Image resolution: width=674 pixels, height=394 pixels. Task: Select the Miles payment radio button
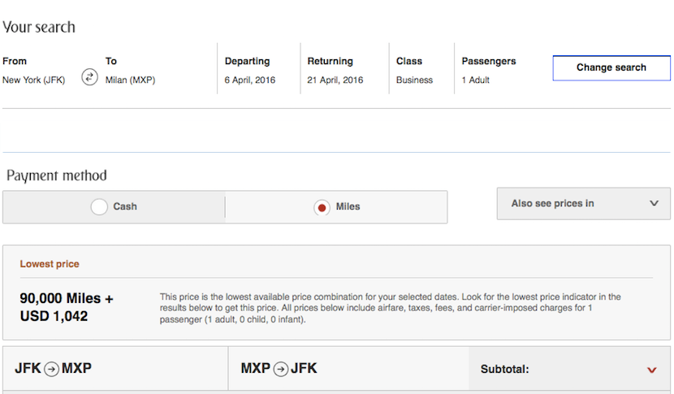pyautogui.click(x=322, y=207)
